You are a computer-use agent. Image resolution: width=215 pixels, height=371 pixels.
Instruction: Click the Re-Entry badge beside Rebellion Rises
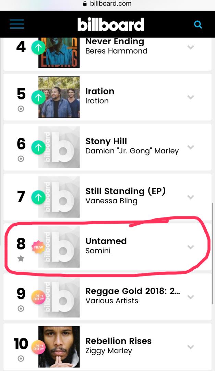[x=38, y=347]
